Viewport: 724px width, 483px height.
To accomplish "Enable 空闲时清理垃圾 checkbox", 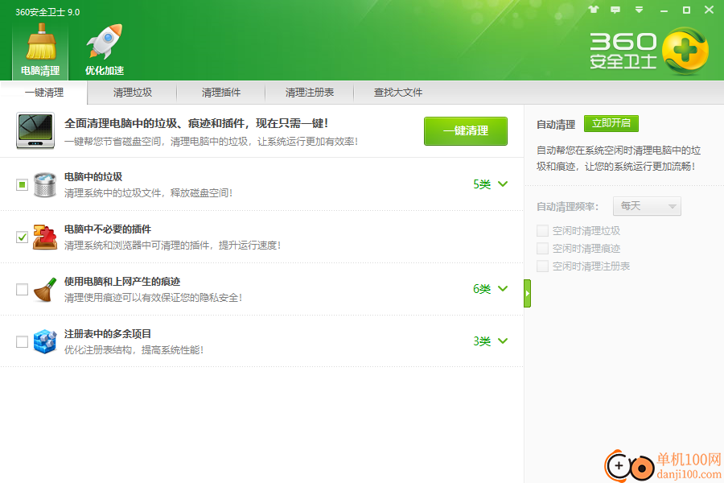I will point(542,231).
